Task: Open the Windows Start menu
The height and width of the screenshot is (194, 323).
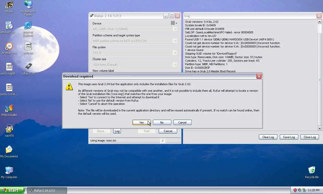Action: (12, 190)
